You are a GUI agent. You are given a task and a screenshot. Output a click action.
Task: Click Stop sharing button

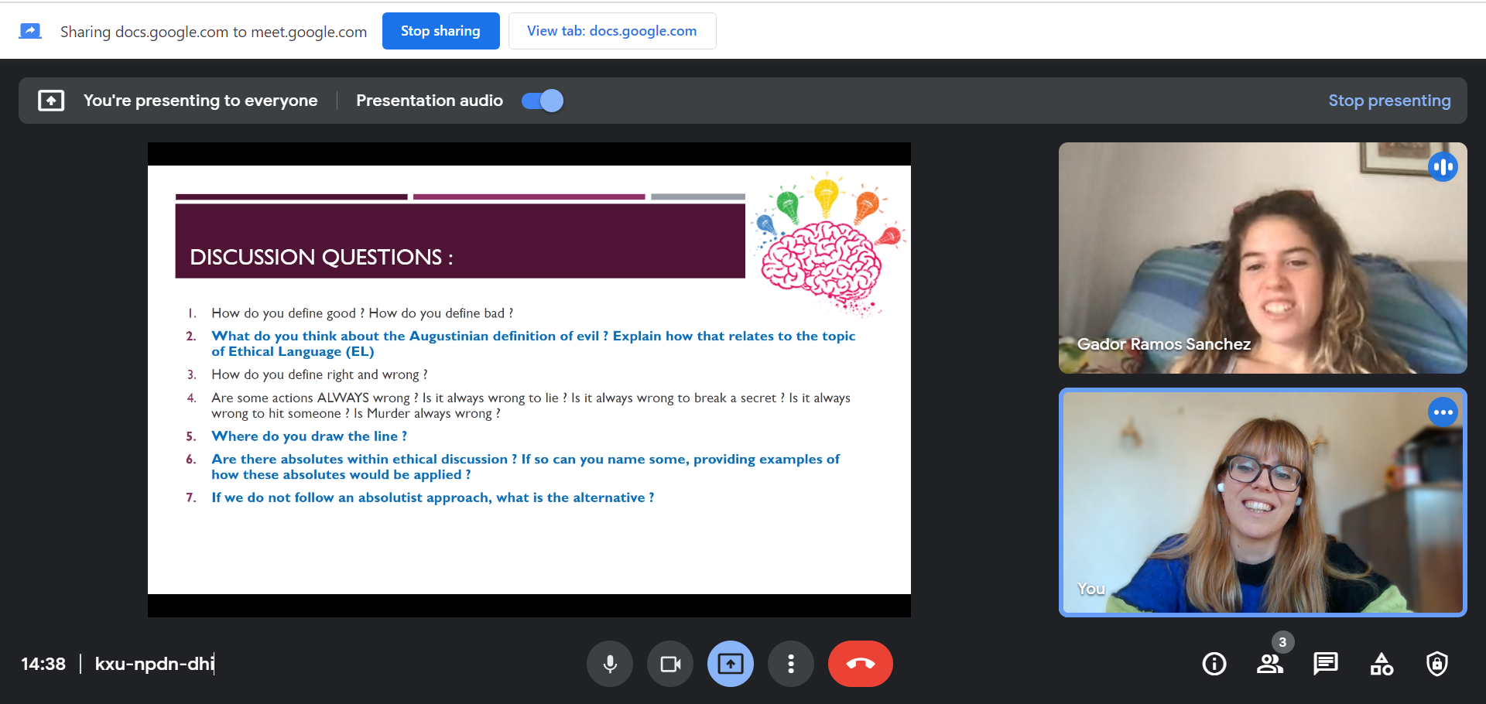click(440, 31)
